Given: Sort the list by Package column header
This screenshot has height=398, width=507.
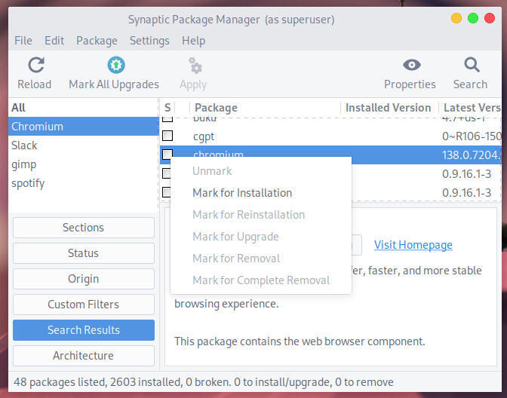Looking at the screenshot, I should pyautogui.click(x=216, y=108).
